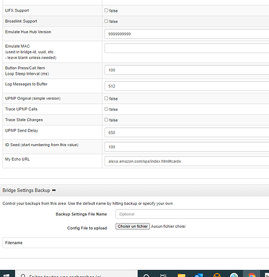269x277 pixels.
Task: Enable the Trace UPNP Calls checkbox
Action: tap(106, 109)
